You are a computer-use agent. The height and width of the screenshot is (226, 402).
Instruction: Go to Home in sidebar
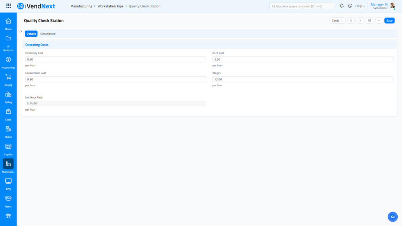pos(8,24)
